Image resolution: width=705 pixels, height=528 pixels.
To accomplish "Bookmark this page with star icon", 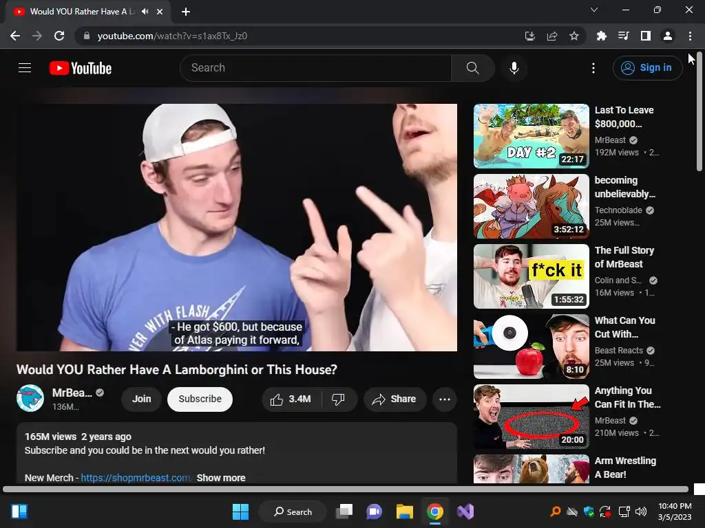I will pos(574,36).
